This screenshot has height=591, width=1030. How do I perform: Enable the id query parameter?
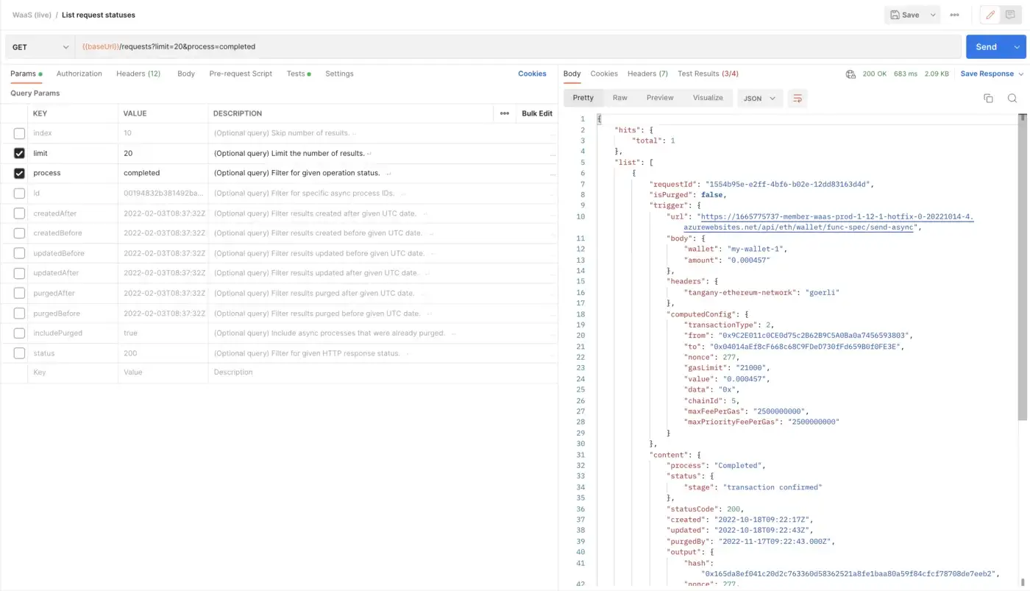(x=19, y=193)
